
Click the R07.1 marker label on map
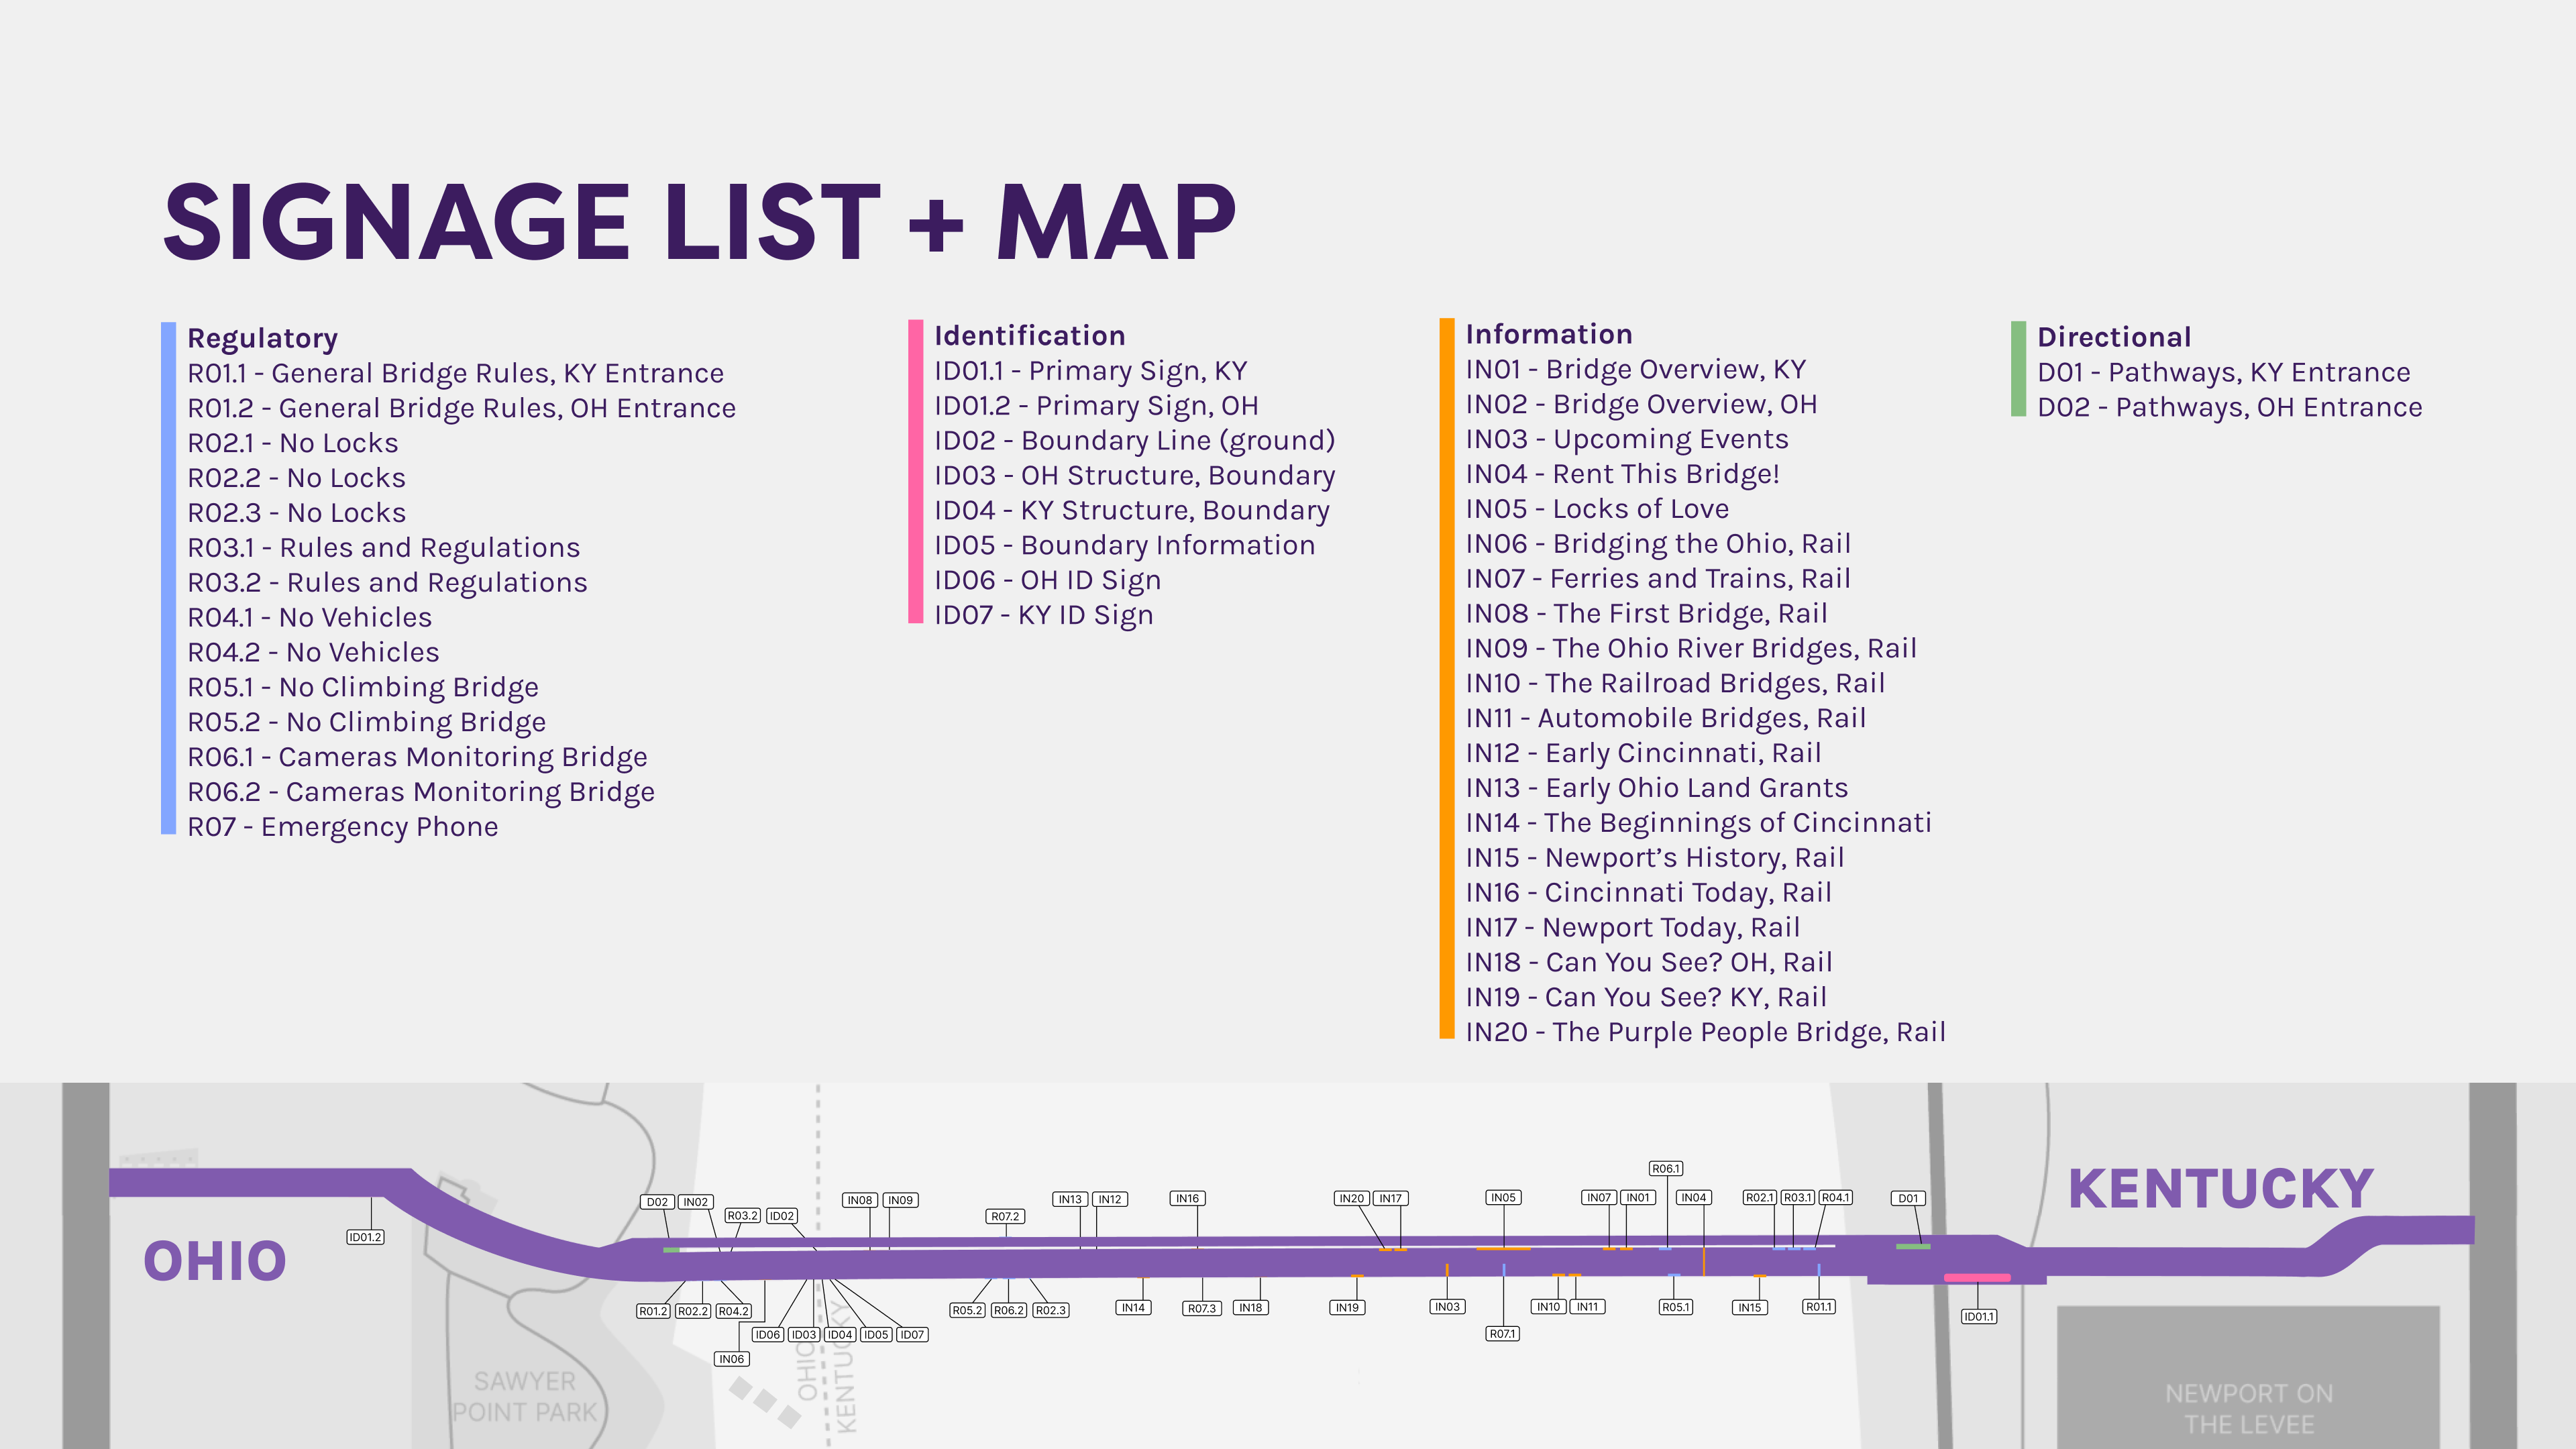1502,1334
